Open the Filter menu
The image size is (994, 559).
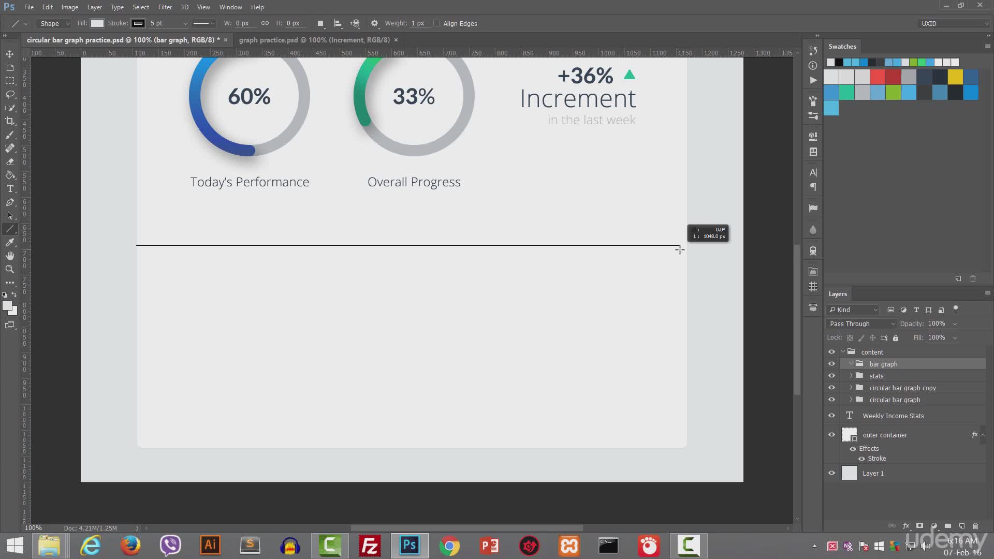coord(165,7)
